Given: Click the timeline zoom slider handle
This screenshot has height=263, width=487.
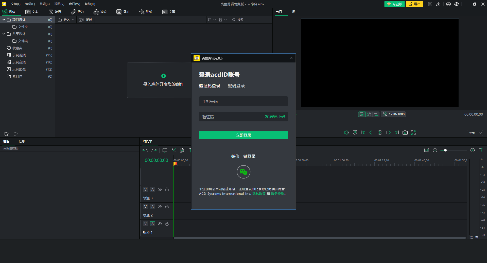Looking at the screenshot, I should pos(445,150).
